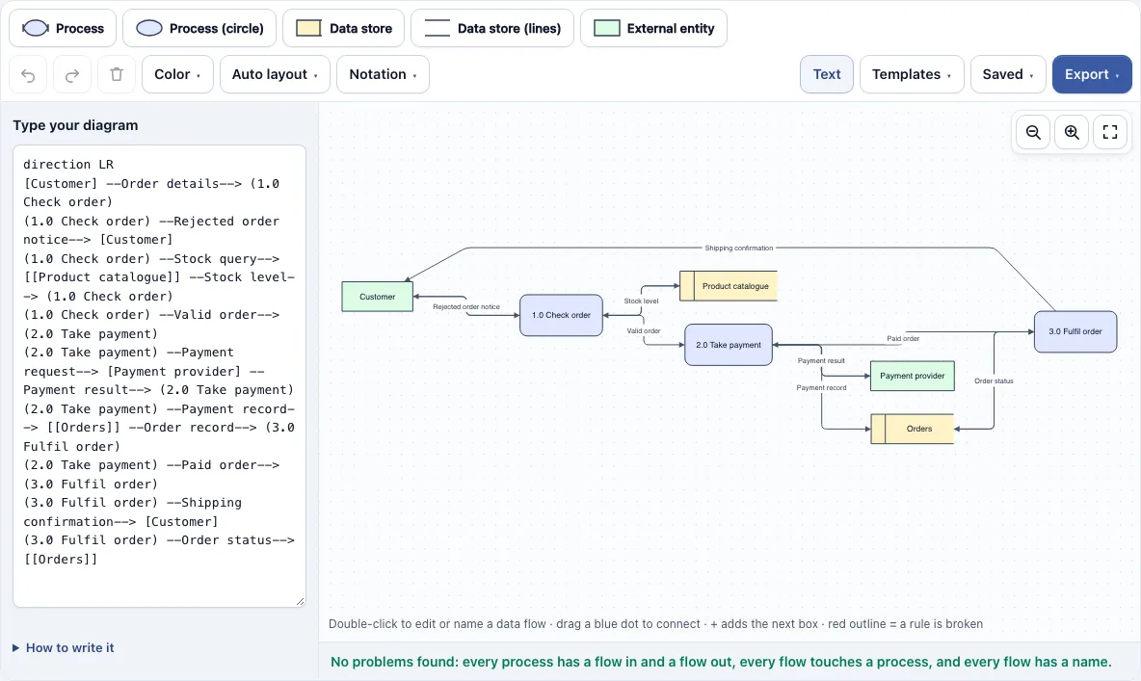
Task: Add an External entity shape
Action: point(653,28)
